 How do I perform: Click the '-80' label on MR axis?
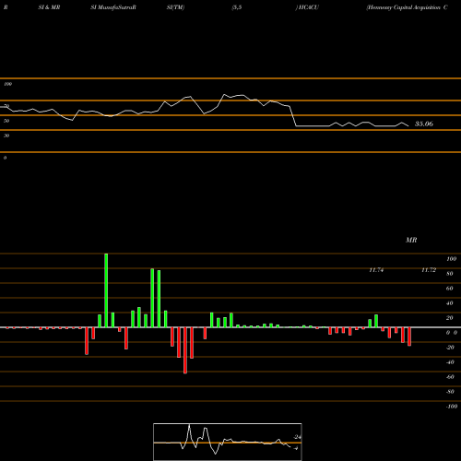[450, 392]
